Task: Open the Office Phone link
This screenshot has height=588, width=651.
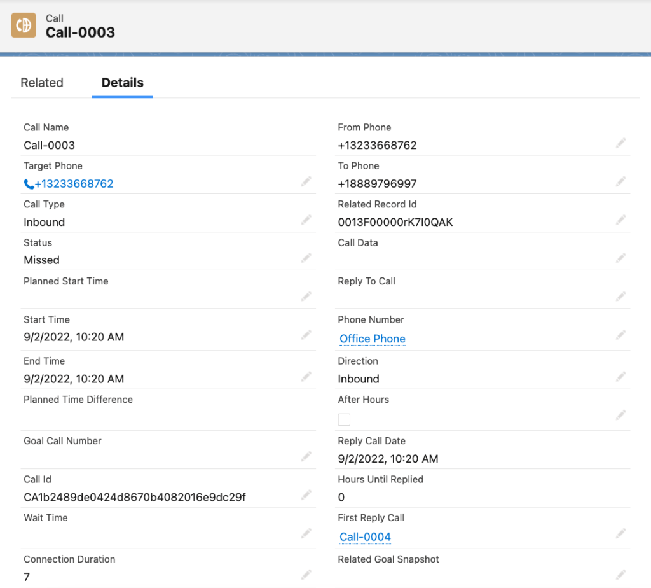Action: 372,339
